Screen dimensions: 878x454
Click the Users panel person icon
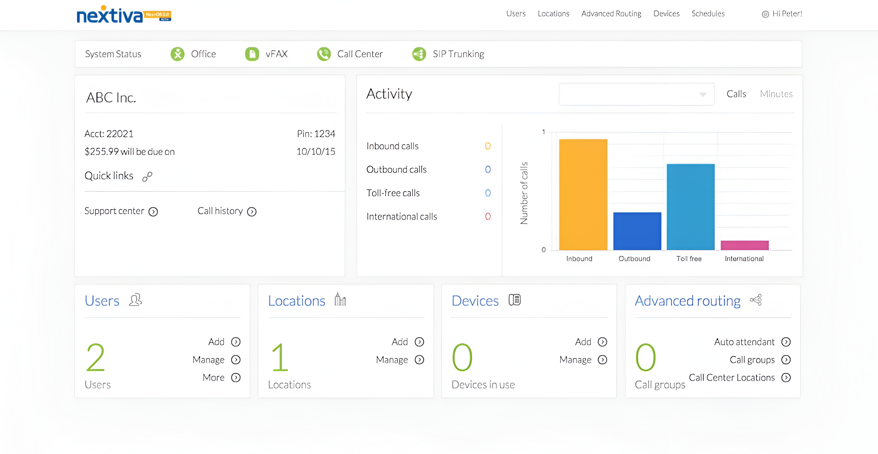click(135, 300)
